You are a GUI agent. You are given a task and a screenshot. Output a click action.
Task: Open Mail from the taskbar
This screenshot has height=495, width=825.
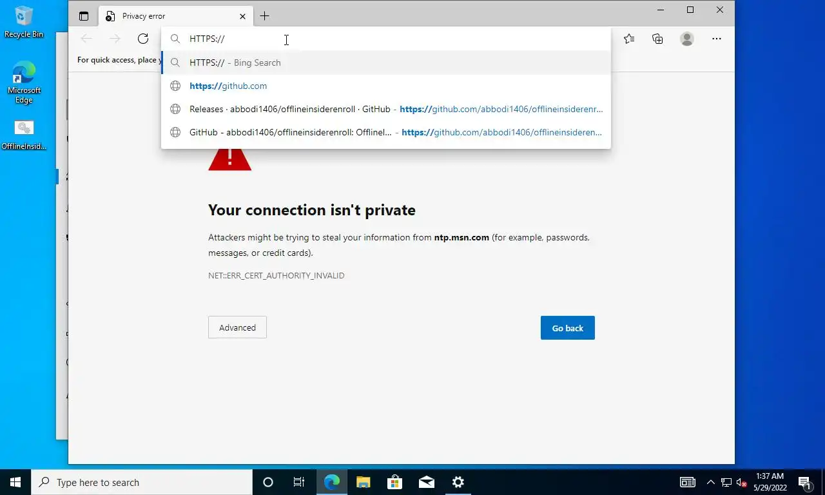tap(427, 482)
